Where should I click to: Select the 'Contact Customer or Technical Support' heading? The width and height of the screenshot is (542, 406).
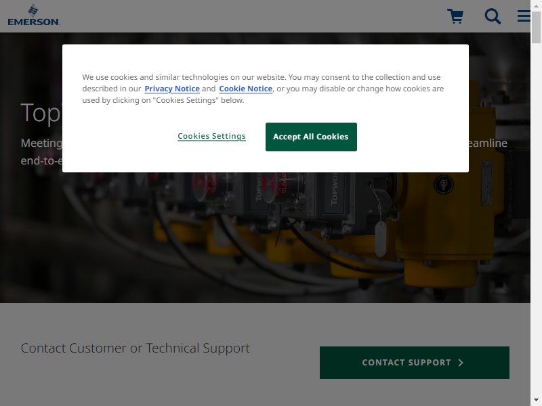(x=135, y=348)
